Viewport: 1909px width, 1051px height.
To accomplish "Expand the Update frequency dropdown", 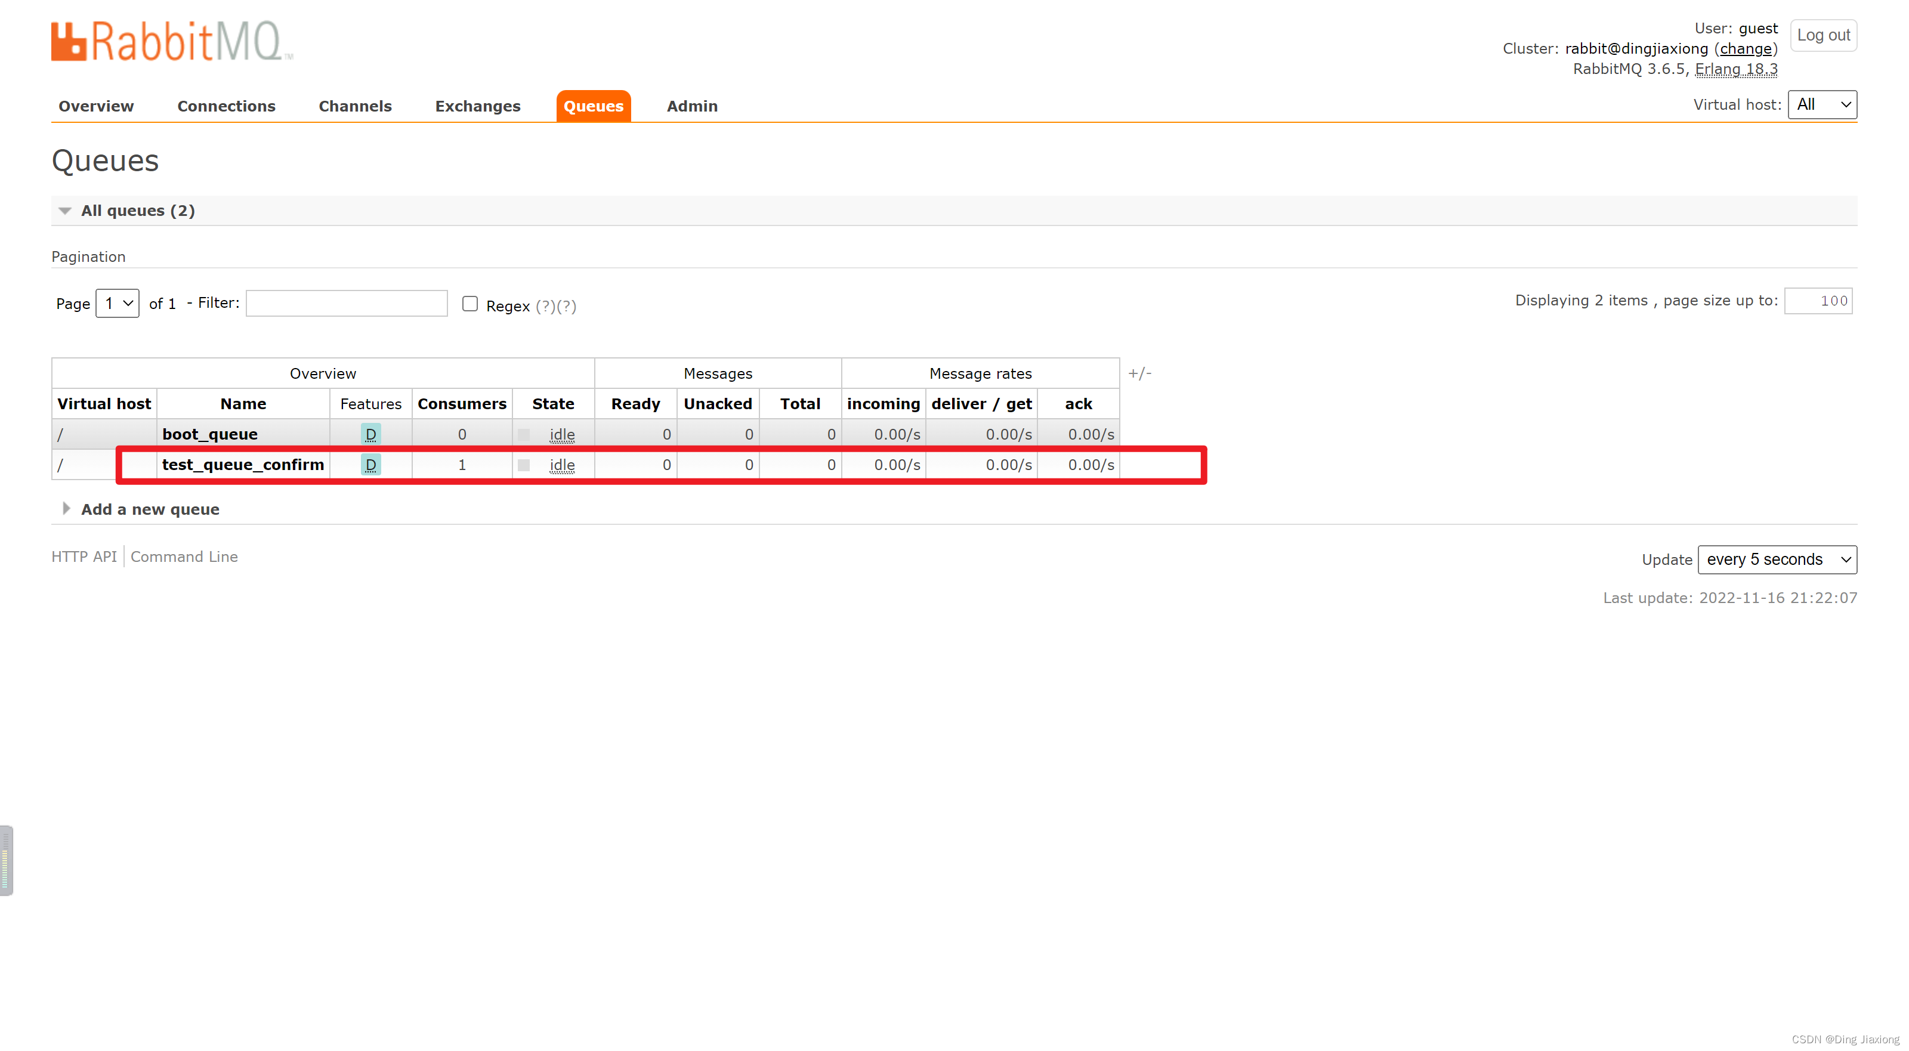I will point(1778,559).
